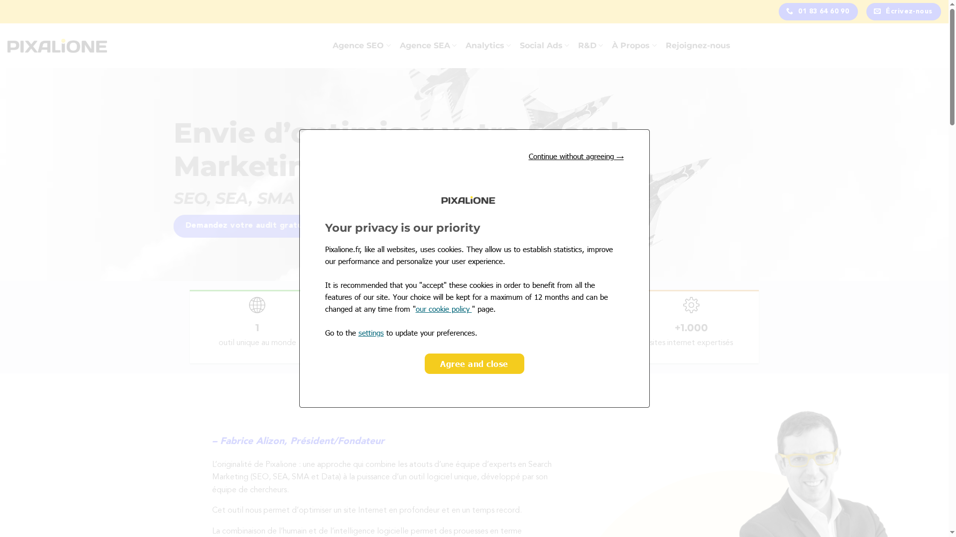956x537 pixels.
Task: Select the globe icon above outil unique au monde
Action: click(x=256, y=305)
